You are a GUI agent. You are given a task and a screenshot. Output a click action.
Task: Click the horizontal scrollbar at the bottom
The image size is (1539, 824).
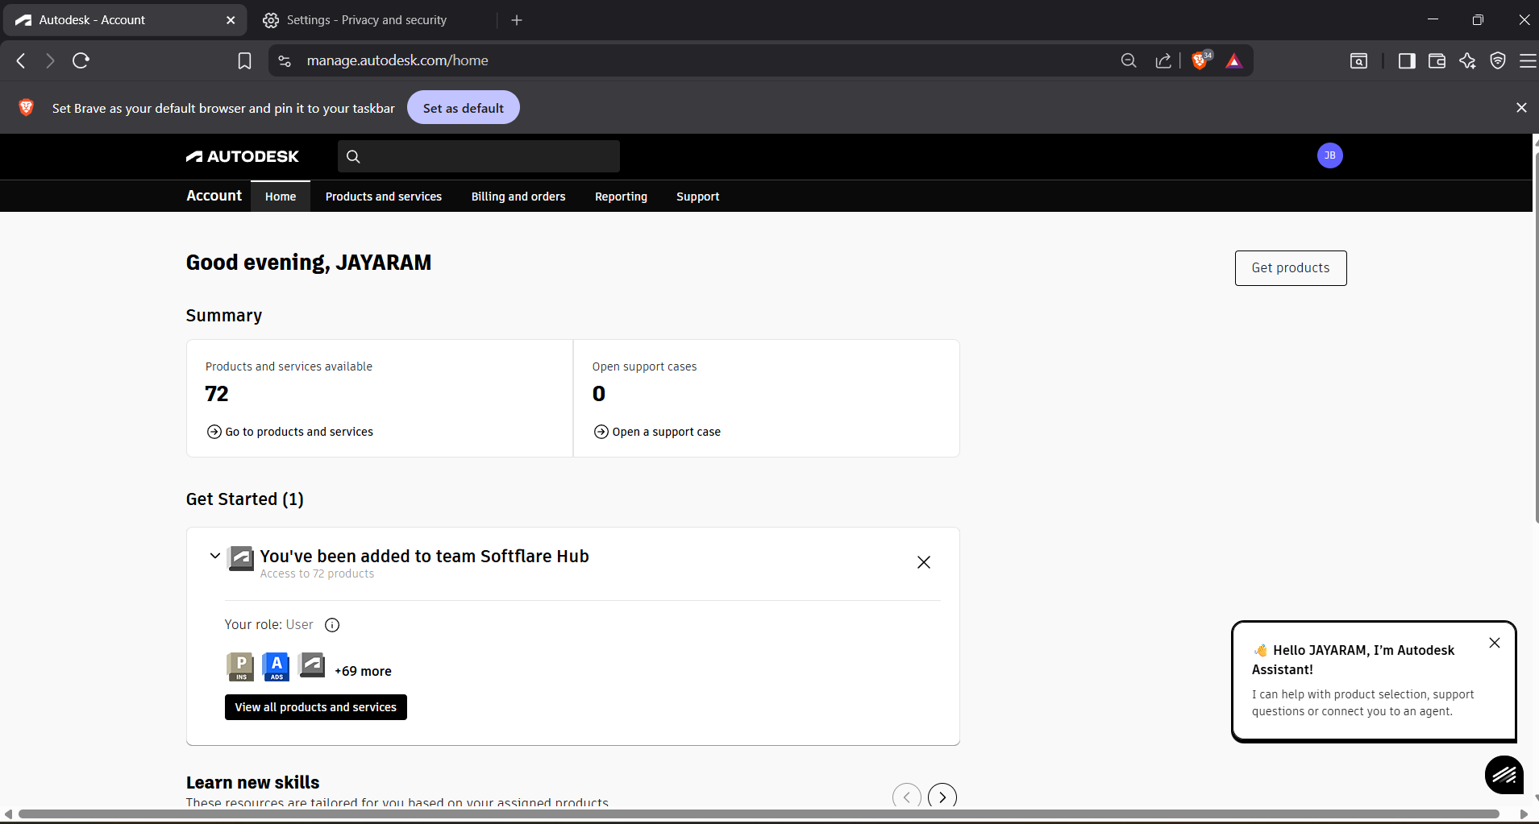(x=758, y=814)
